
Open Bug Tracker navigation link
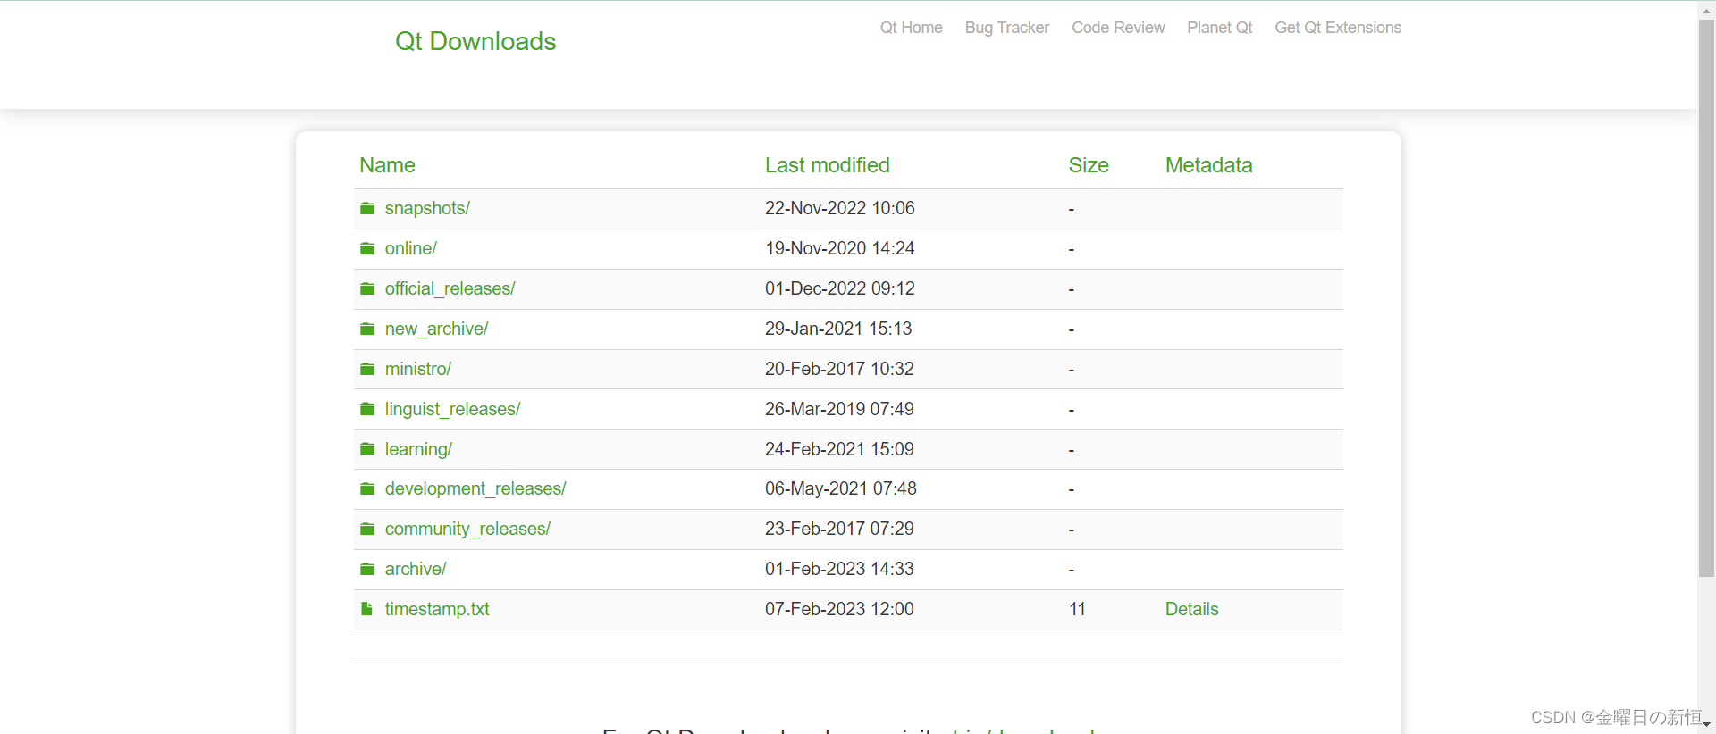(1006, 28)
